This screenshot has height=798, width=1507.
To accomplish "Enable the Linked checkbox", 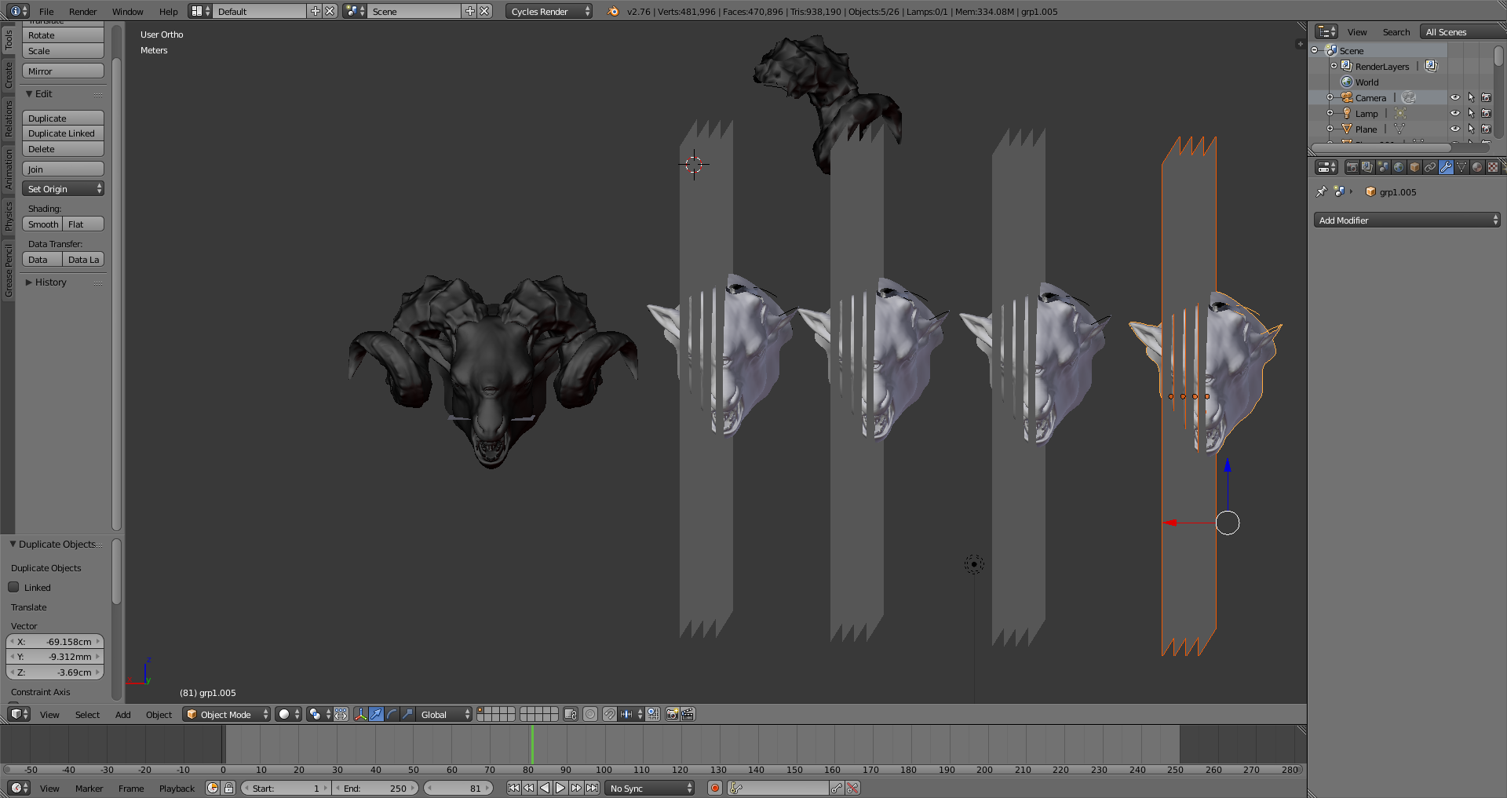I will point(13,587).
